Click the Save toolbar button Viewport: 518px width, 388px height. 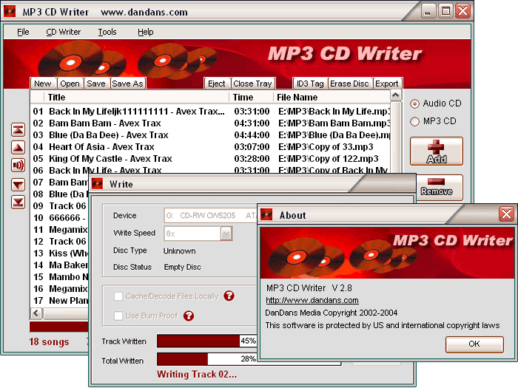[96, 84]
